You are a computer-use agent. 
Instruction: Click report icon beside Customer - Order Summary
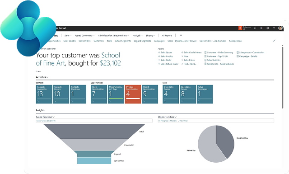pos(205,52)
